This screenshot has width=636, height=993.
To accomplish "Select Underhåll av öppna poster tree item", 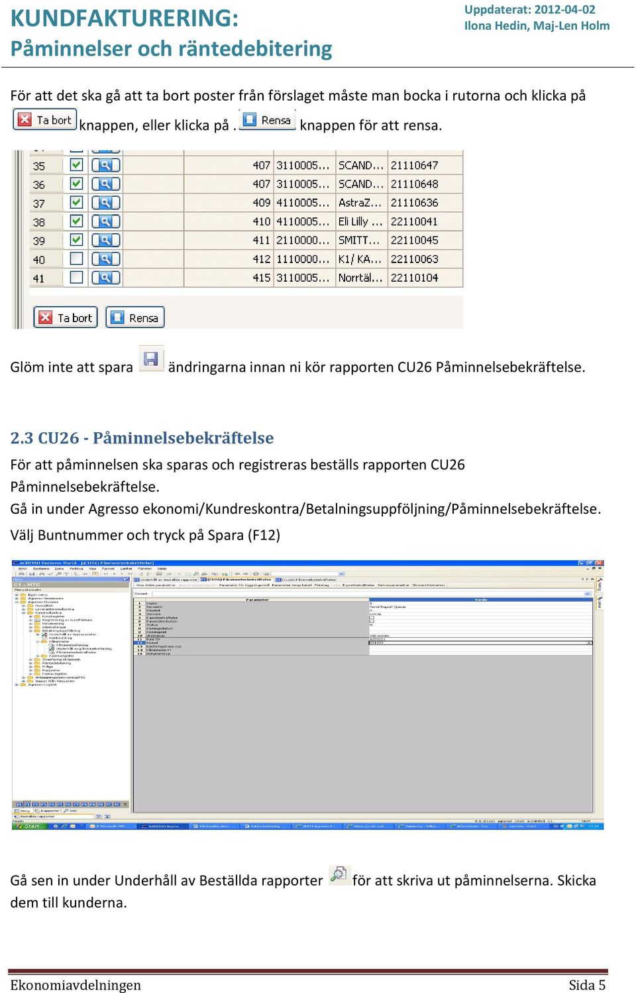I will pyautogui.click(x=72, y=634).
